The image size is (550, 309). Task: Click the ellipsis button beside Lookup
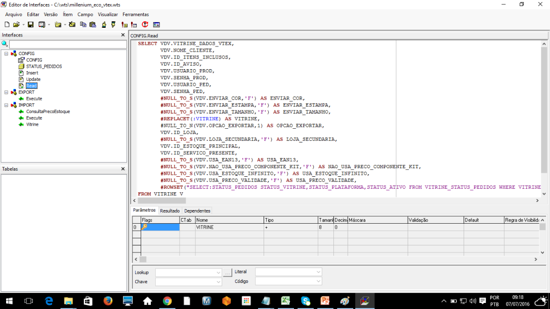coord(228,272)
